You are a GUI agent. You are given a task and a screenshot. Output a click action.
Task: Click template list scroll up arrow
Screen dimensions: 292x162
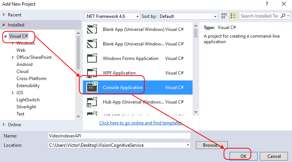[x=196, y=26]
